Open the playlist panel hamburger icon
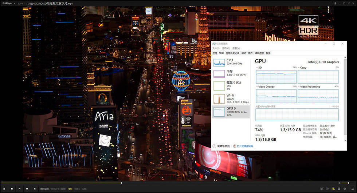The image size is (357, 193). click(352, 189)
